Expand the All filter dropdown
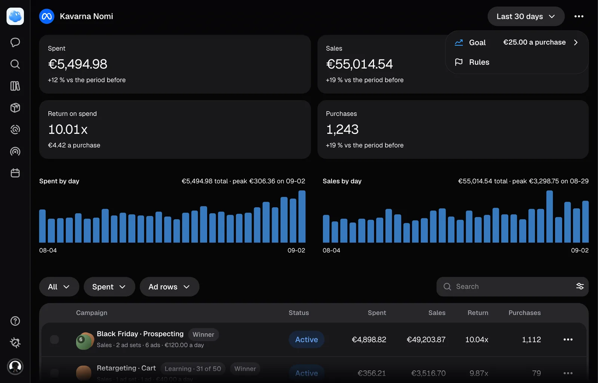Viewport: 598px width, 383px height. [59, 287]
